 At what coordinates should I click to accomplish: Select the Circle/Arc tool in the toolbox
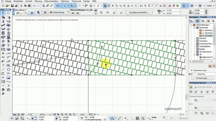coord(8,70)
